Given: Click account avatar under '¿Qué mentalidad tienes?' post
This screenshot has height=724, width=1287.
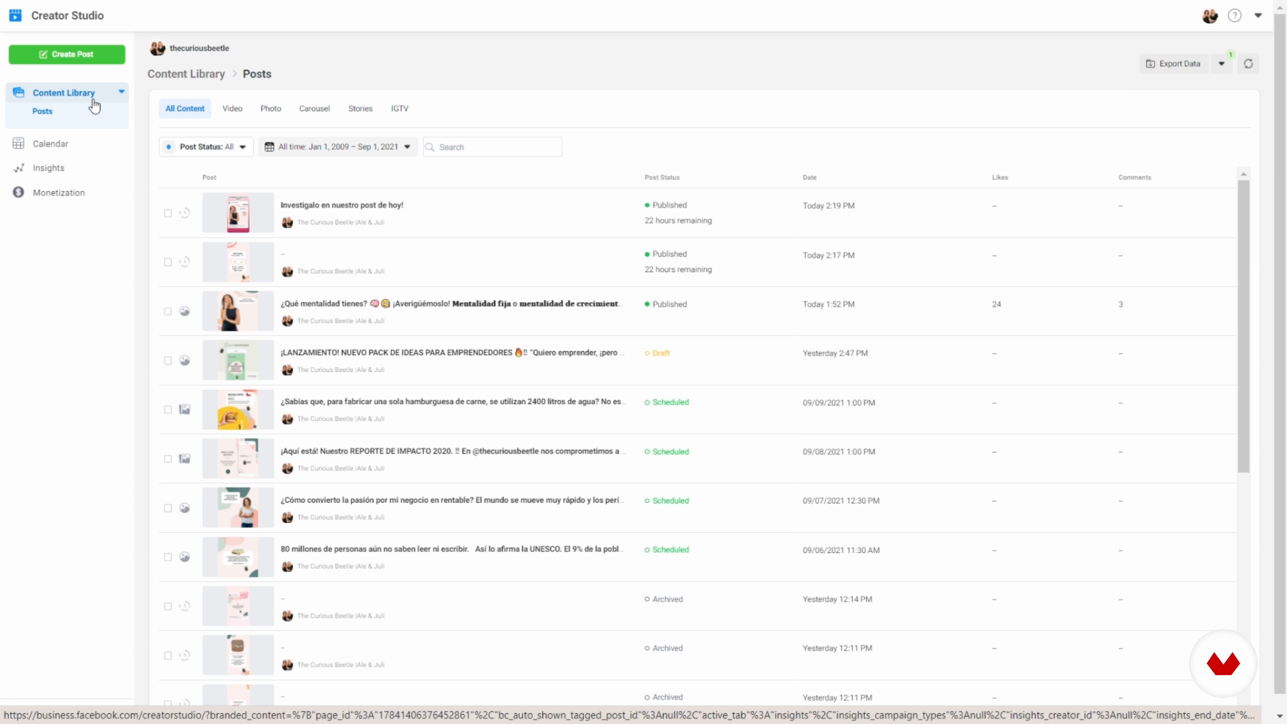Looking at the screenshot, I should point(287,321).
